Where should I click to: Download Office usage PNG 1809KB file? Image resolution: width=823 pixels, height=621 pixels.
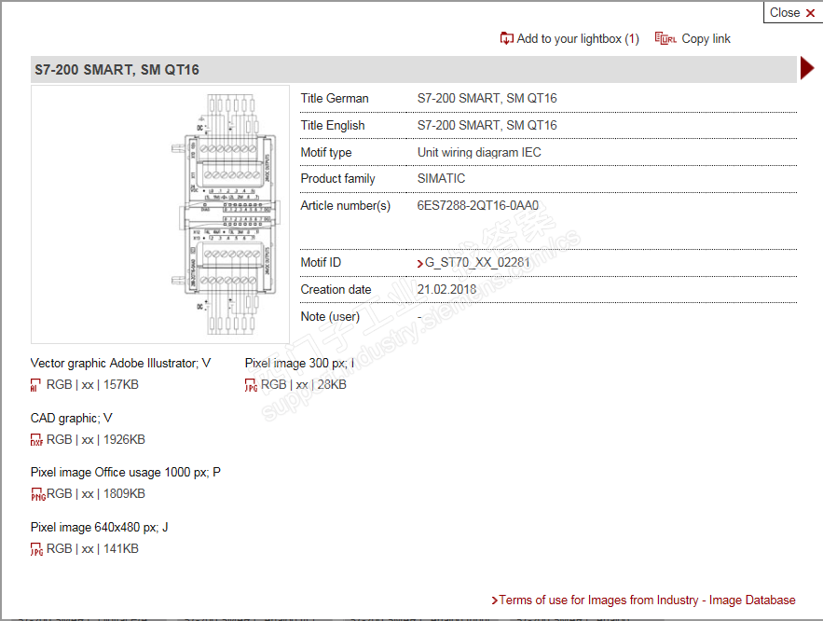click(95, 494)
